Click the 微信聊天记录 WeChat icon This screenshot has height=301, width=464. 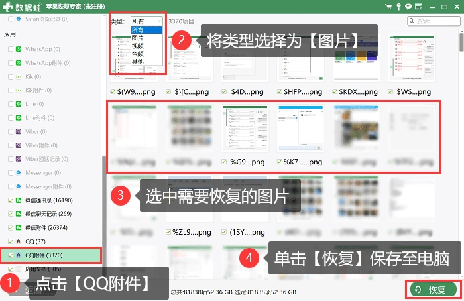point(19,214)
